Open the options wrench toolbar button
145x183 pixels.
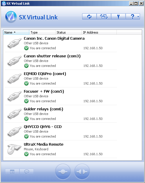(118, 17)
